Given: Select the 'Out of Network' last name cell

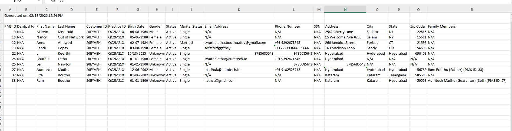Looking at the screenshot, I should point(71,37).
